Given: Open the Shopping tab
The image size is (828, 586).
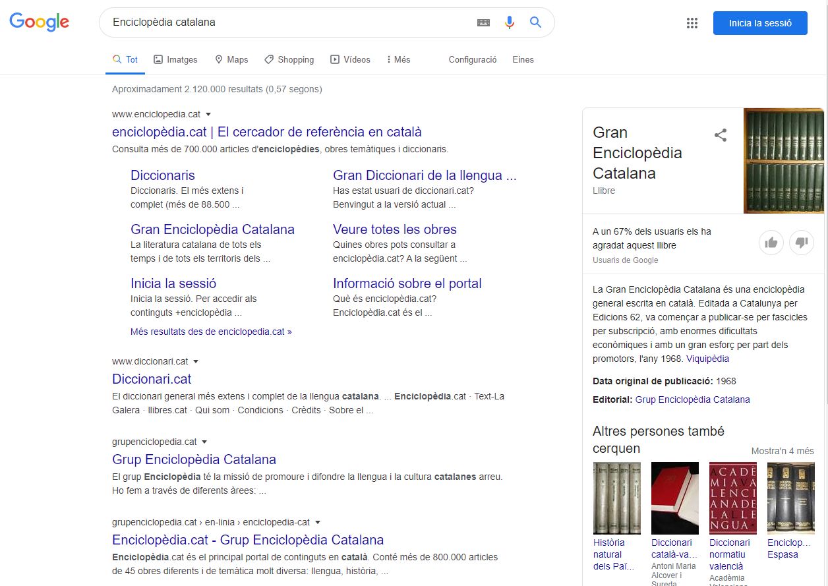Looking at the screenshot, I should [289, 59].
